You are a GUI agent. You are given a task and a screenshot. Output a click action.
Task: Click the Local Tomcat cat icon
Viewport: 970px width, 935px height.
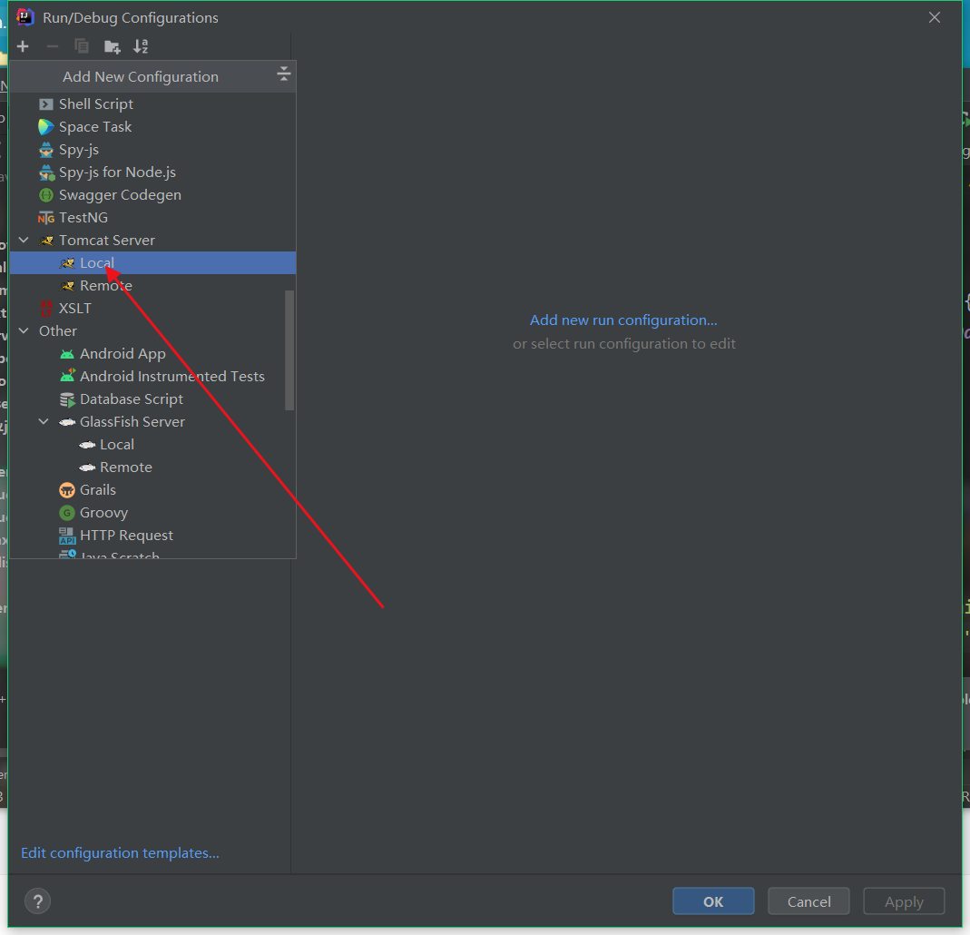pyautogui.click(x=67, y=263)
